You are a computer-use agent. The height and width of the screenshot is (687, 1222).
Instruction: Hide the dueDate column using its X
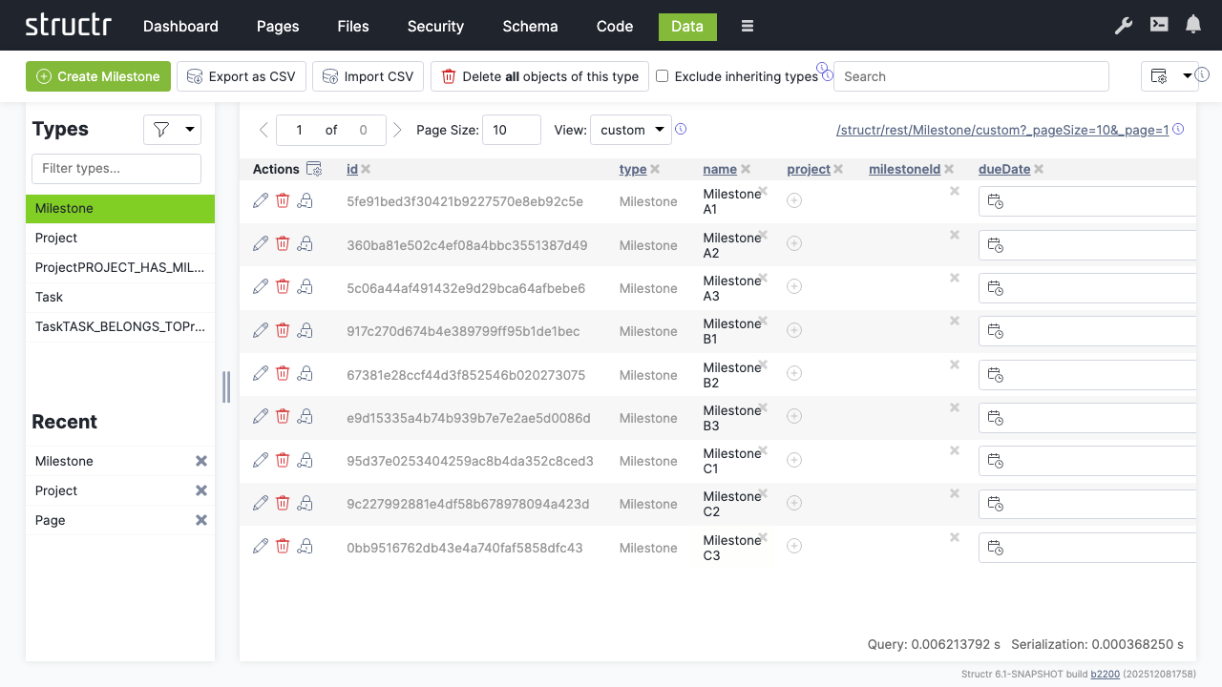pyautogui.click(x=1039, y=169)
